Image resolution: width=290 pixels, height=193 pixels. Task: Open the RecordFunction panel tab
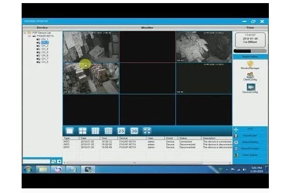click(250, 149)
